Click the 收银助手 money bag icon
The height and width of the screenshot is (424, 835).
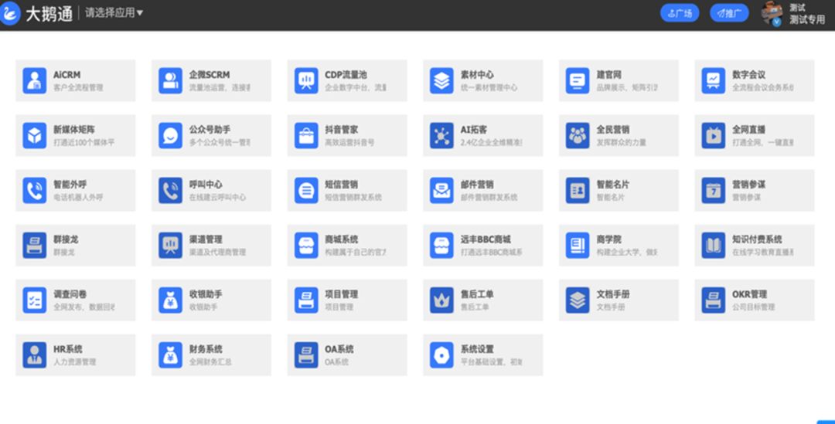170,300
